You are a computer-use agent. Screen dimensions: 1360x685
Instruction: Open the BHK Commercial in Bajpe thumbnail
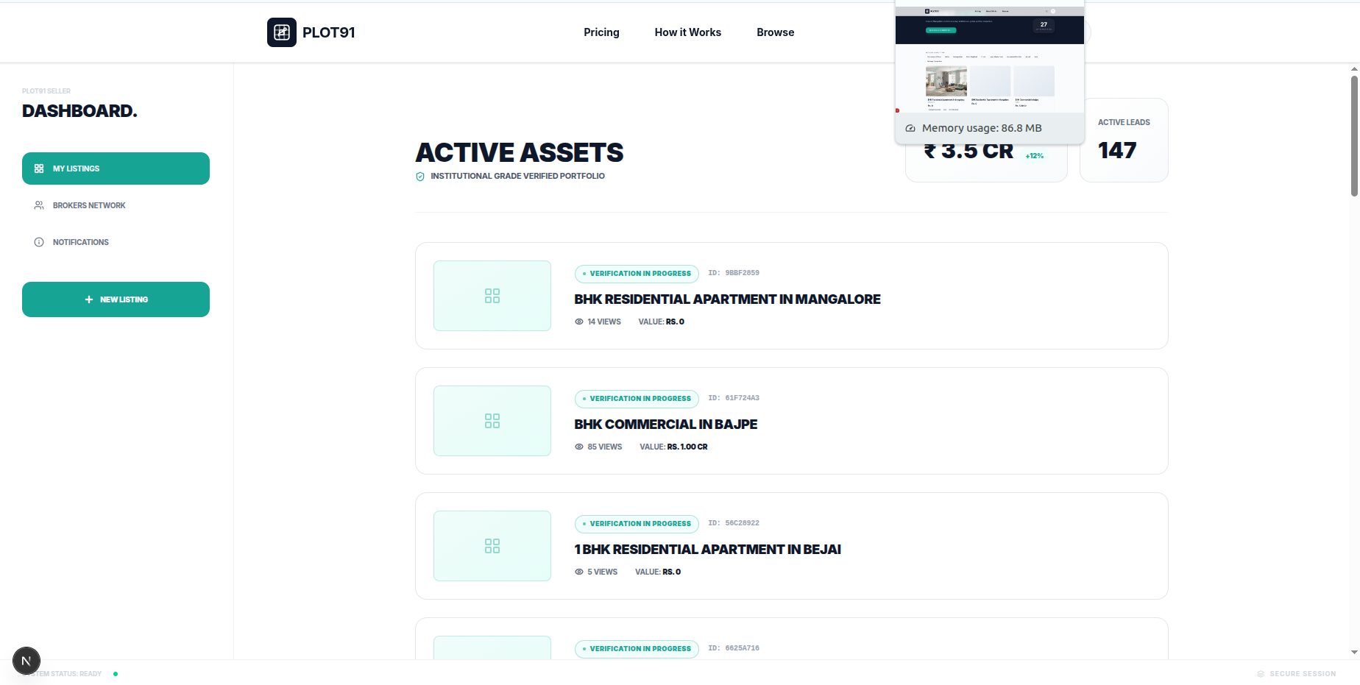pos(492,421)
